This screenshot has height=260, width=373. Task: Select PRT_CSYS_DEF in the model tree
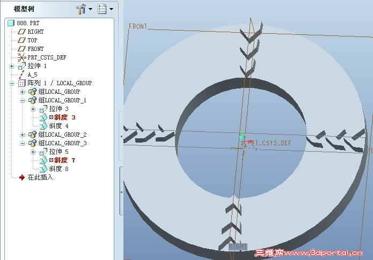(47, 57)
